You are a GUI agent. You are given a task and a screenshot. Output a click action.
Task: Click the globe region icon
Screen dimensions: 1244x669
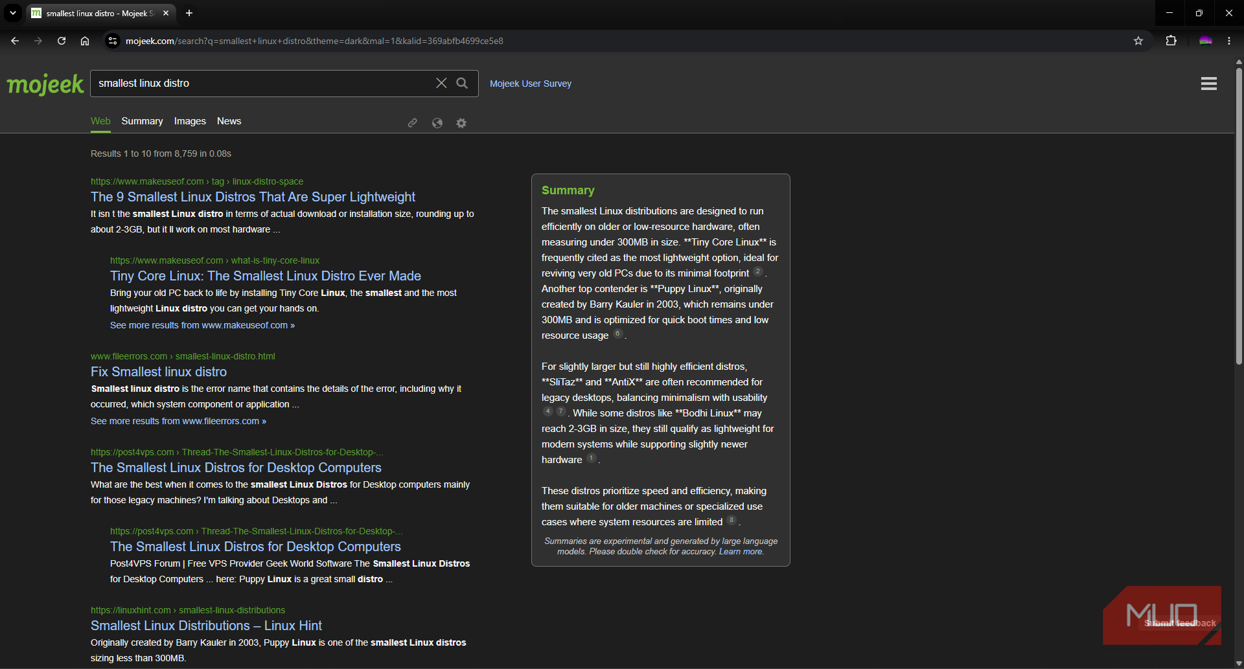(437, 122)
